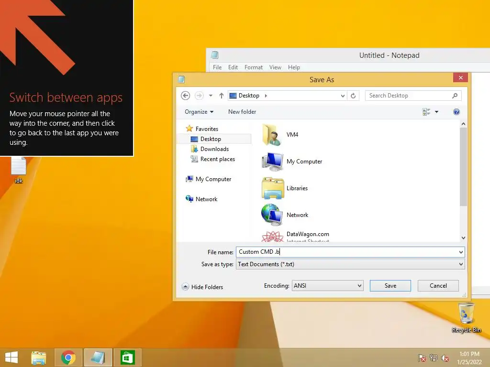Click the Action Center flag tray icon

422,358
